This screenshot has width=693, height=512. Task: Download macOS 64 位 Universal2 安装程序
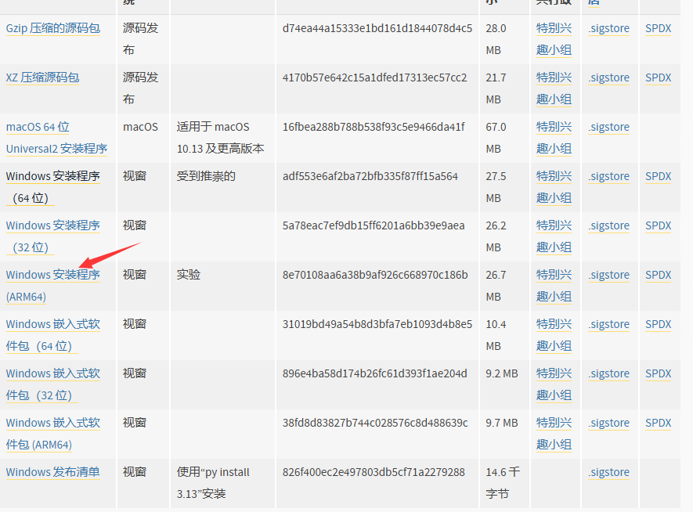pos(56,138)
